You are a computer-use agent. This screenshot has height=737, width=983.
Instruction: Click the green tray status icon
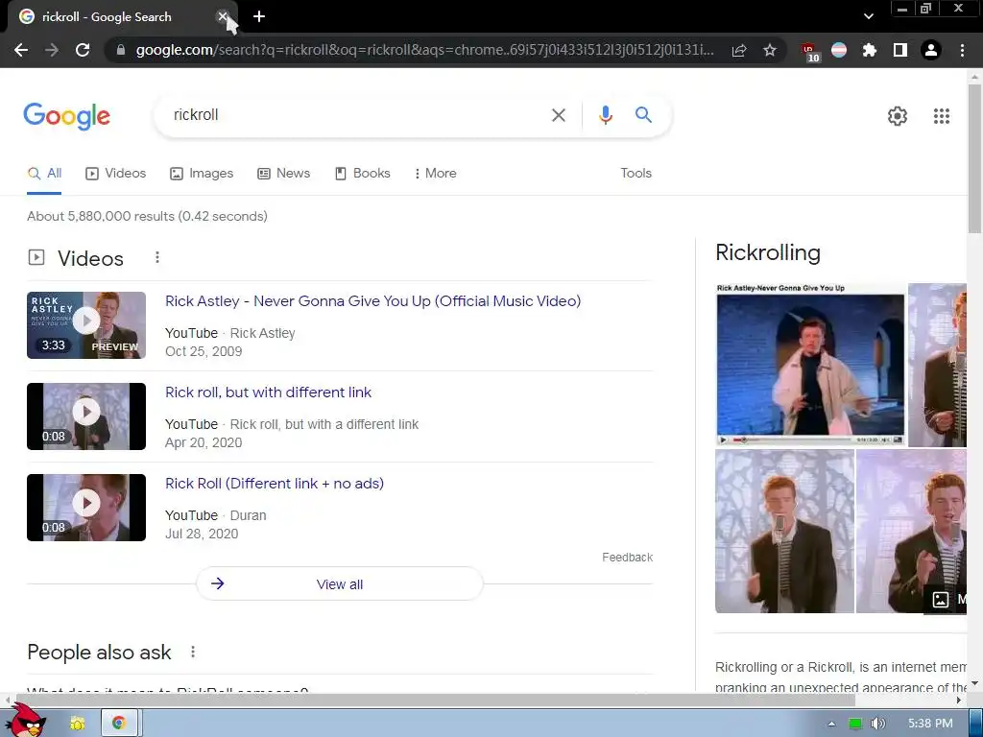click(x=855, y=724)
